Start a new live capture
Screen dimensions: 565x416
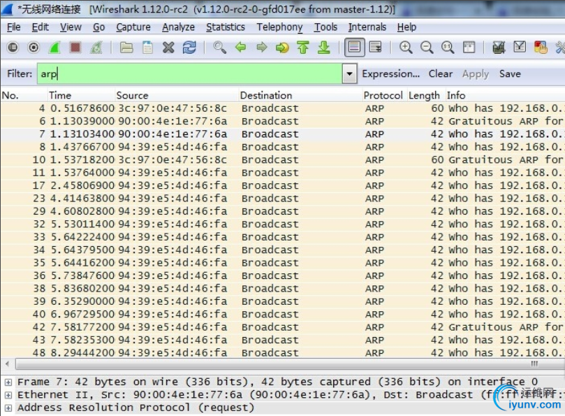coord(54,48)
